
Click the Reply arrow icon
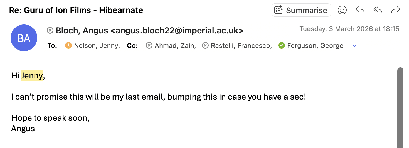(x=360, y=10)
